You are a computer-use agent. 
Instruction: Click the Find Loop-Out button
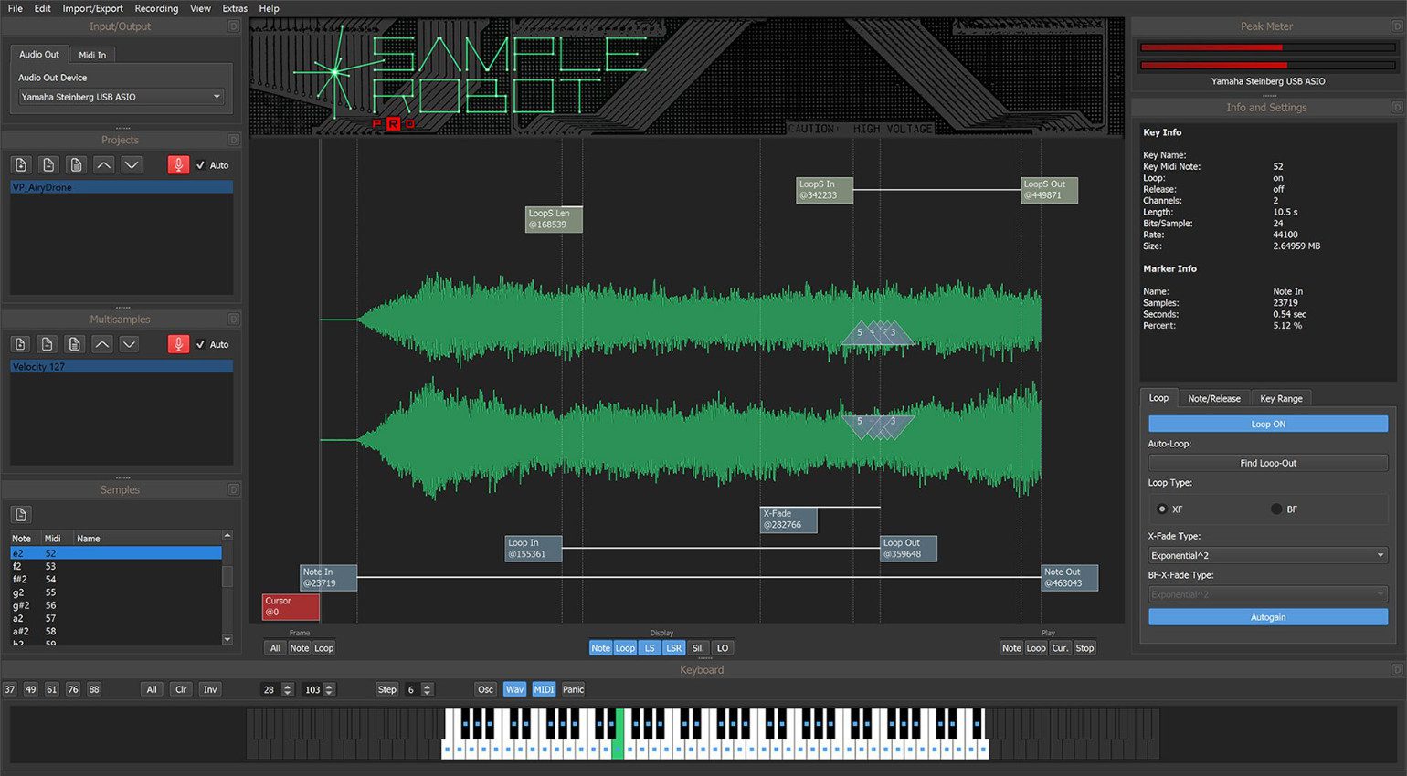[1267, 463]
